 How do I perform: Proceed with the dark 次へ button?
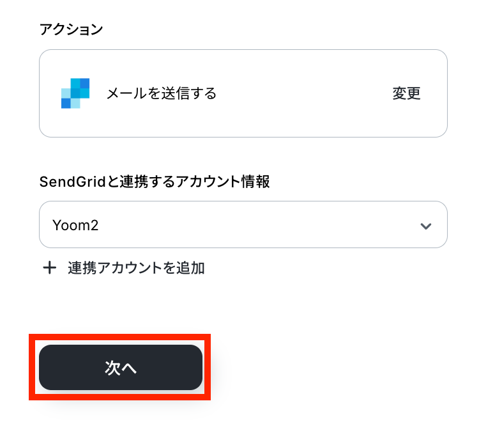click(121, 368)
